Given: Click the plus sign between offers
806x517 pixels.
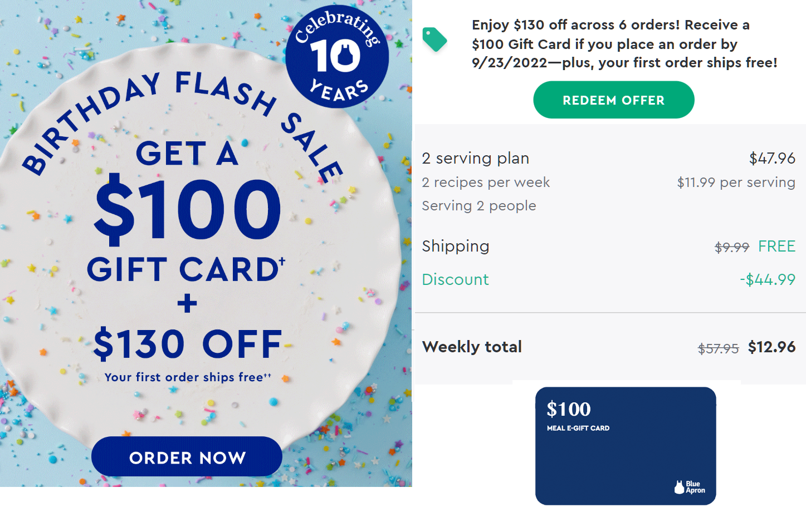Looking at the screenshot, I should (x=187, y=304).
